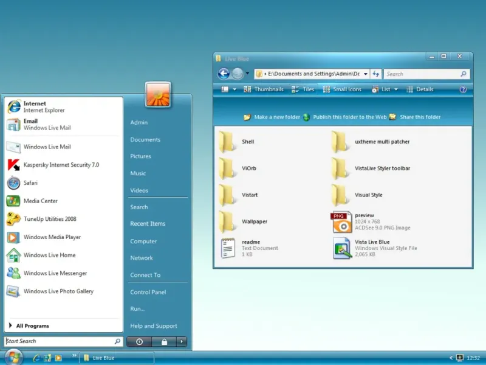This screenshot has width=486, height=365.
Task: Click the refresh button beside address bar
Action: pos(375,74)
